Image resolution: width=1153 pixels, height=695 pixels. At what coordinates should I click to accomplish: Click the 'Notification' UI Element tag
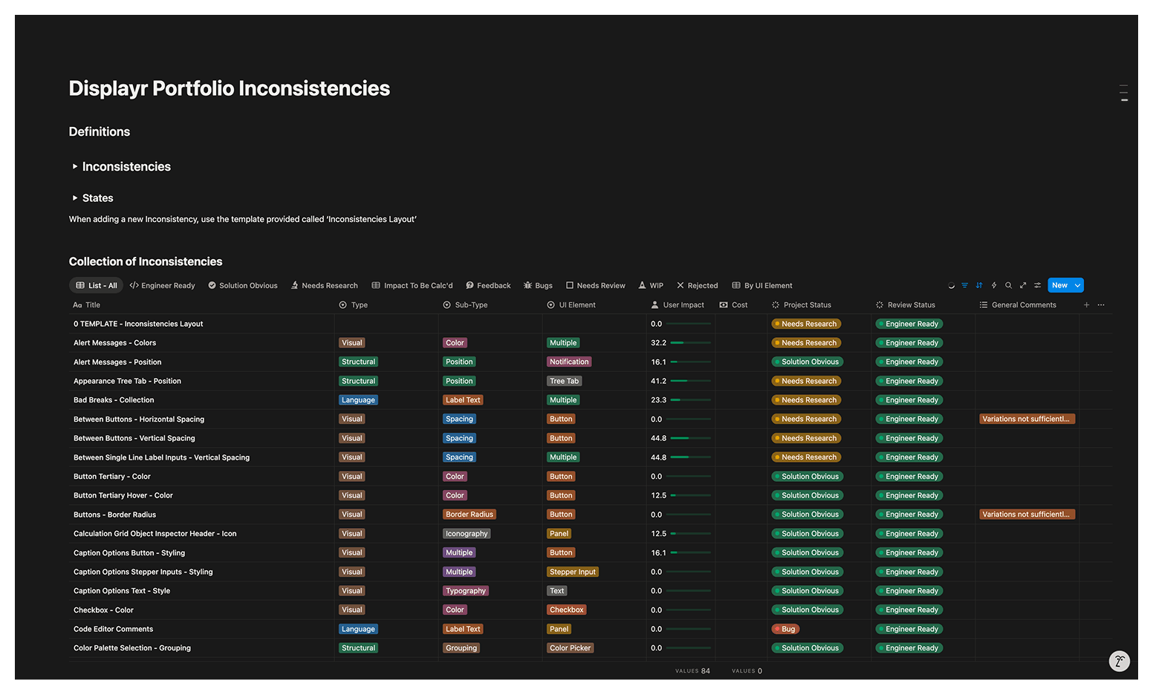569,362
